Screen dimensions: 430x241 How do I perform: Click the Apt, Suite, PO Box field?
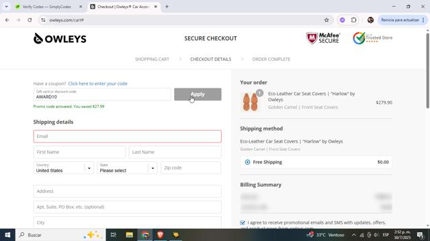point(127,207)
